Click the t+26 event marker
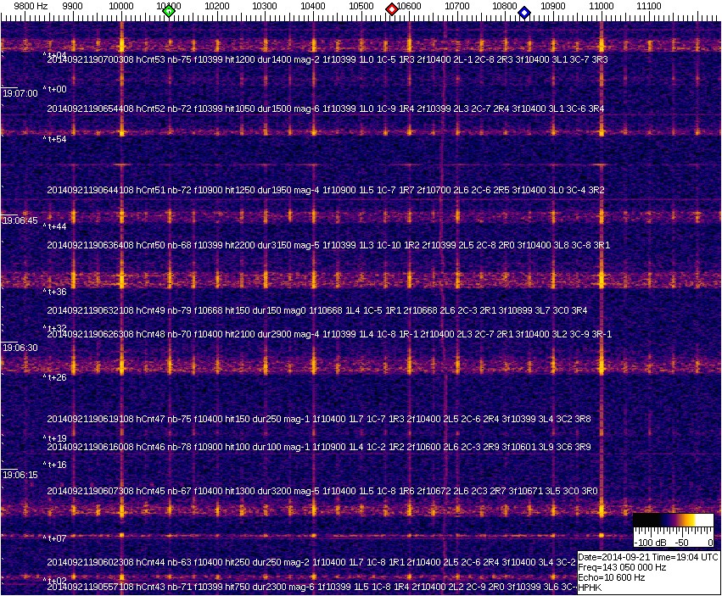Screen dimensions: 722x596 (x=56, y=377)
